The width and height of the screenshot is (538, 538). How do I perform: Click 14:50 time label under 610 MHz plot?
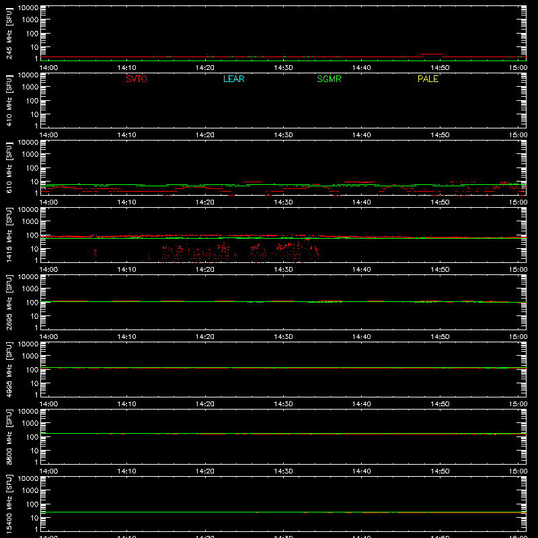tap(440, 202)
